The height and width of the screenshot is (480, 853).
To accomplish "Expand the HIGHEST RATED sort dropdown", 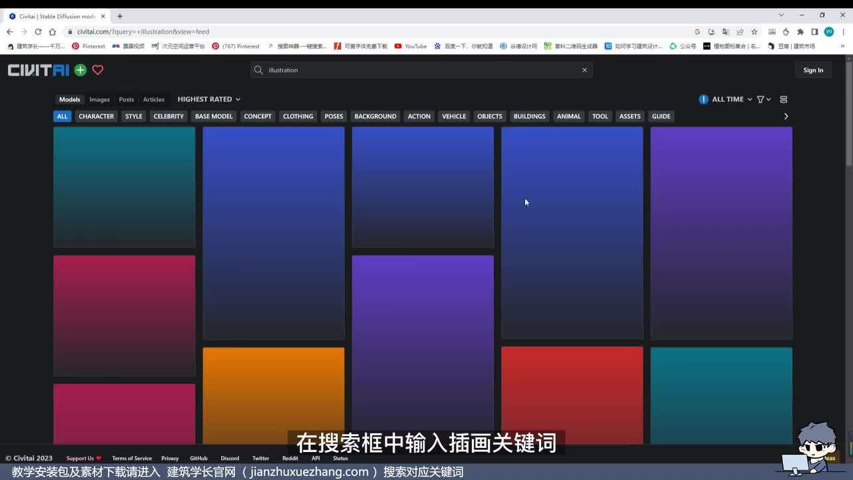I will (x=209, y=99).
